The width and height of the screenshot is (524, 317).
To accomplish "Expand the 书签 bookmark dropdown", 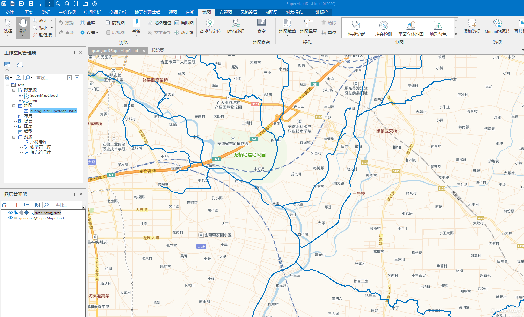I will click(x=136, y=35).
